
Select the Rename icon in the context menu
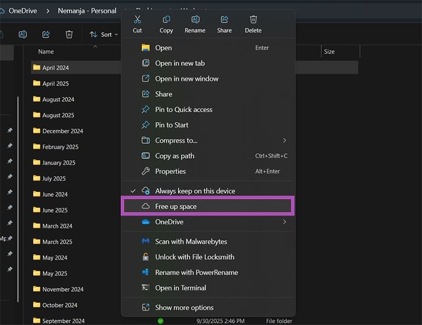(x=195, y=19)
